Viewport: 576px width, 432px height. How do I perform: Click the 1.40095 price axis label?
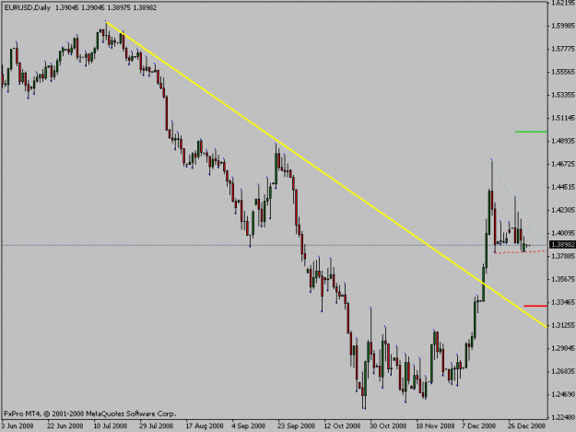pos(563,233)
